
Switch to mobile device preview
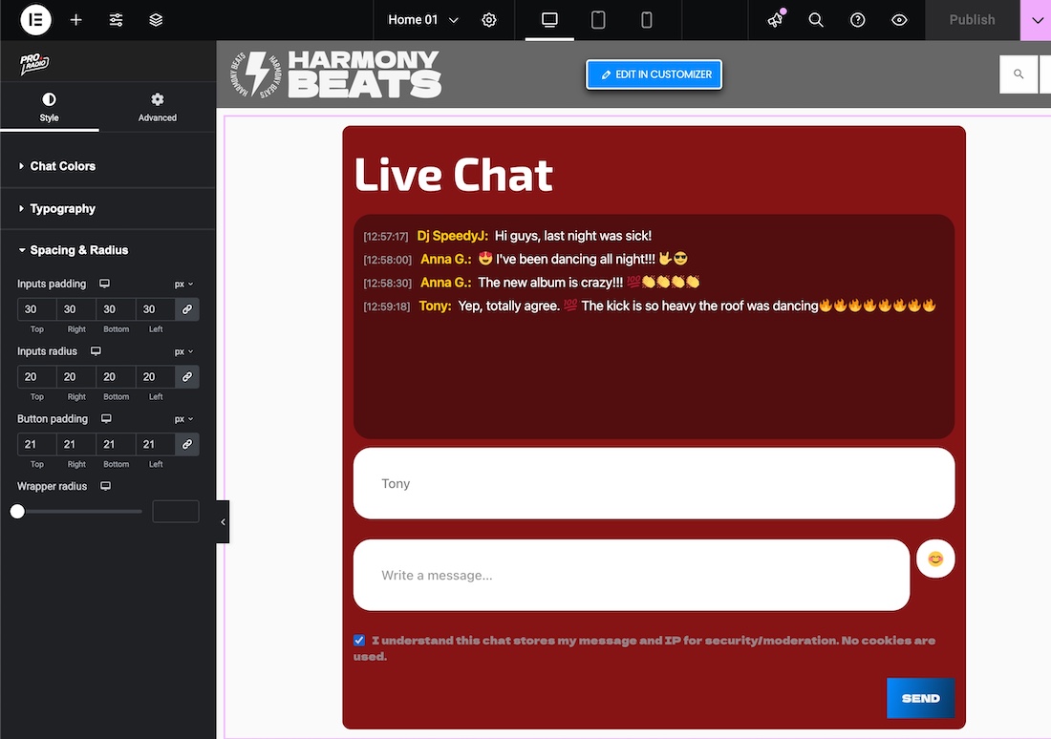pyautogui.click(x=647, y=20)
